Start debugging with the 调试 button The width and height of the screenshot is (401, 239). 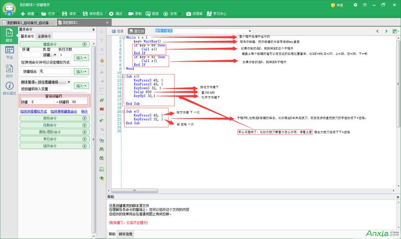(115, 14)
